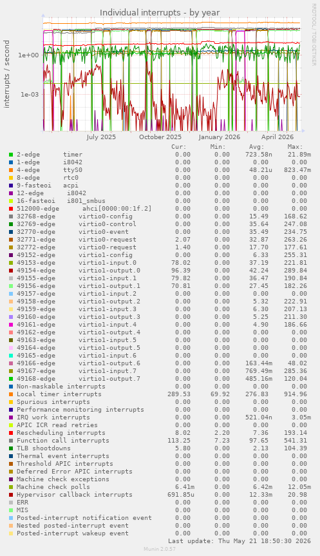Click the Max column header

(295, 147)
